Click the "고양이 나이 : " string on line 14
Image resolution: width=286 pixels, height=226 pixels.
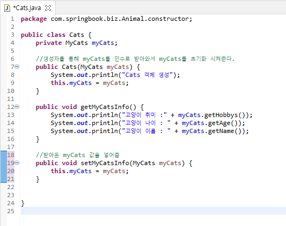146,123
